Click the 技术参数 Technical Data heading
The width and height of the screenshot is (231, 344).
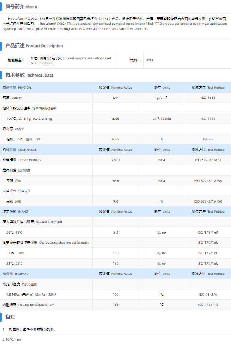(x=29, y=75)
